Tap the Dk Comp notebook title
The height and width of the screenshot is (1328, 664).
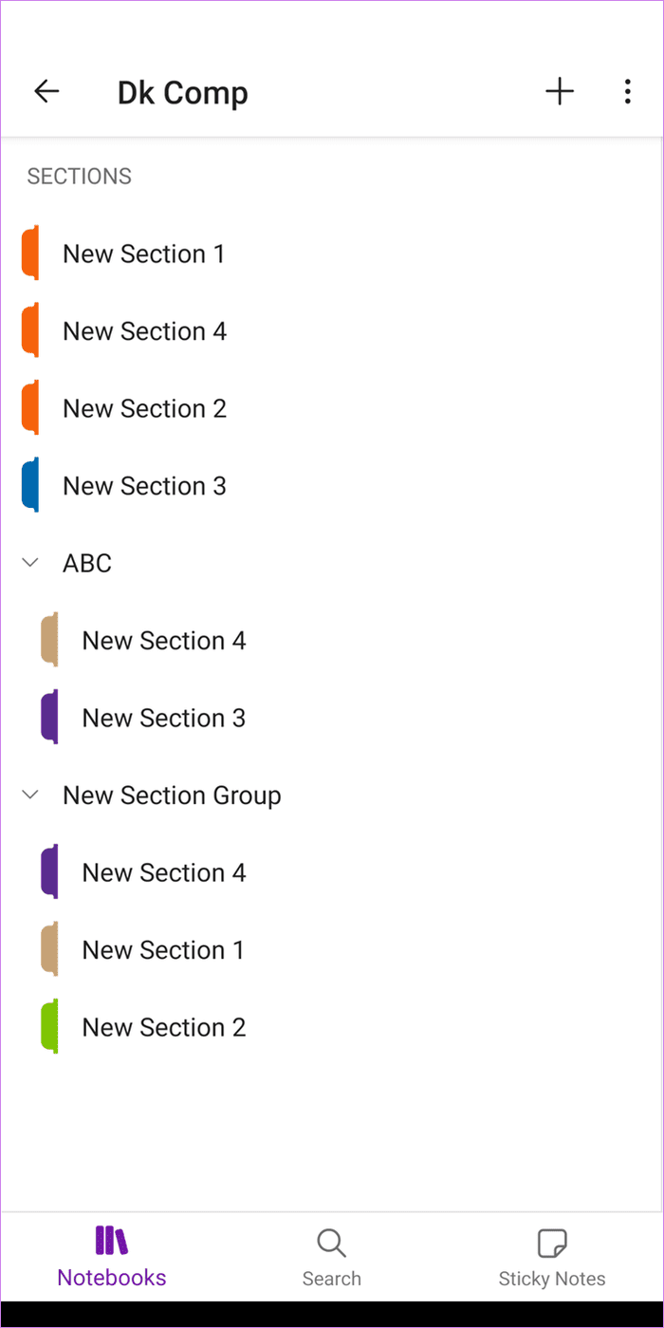coord(182,93)
